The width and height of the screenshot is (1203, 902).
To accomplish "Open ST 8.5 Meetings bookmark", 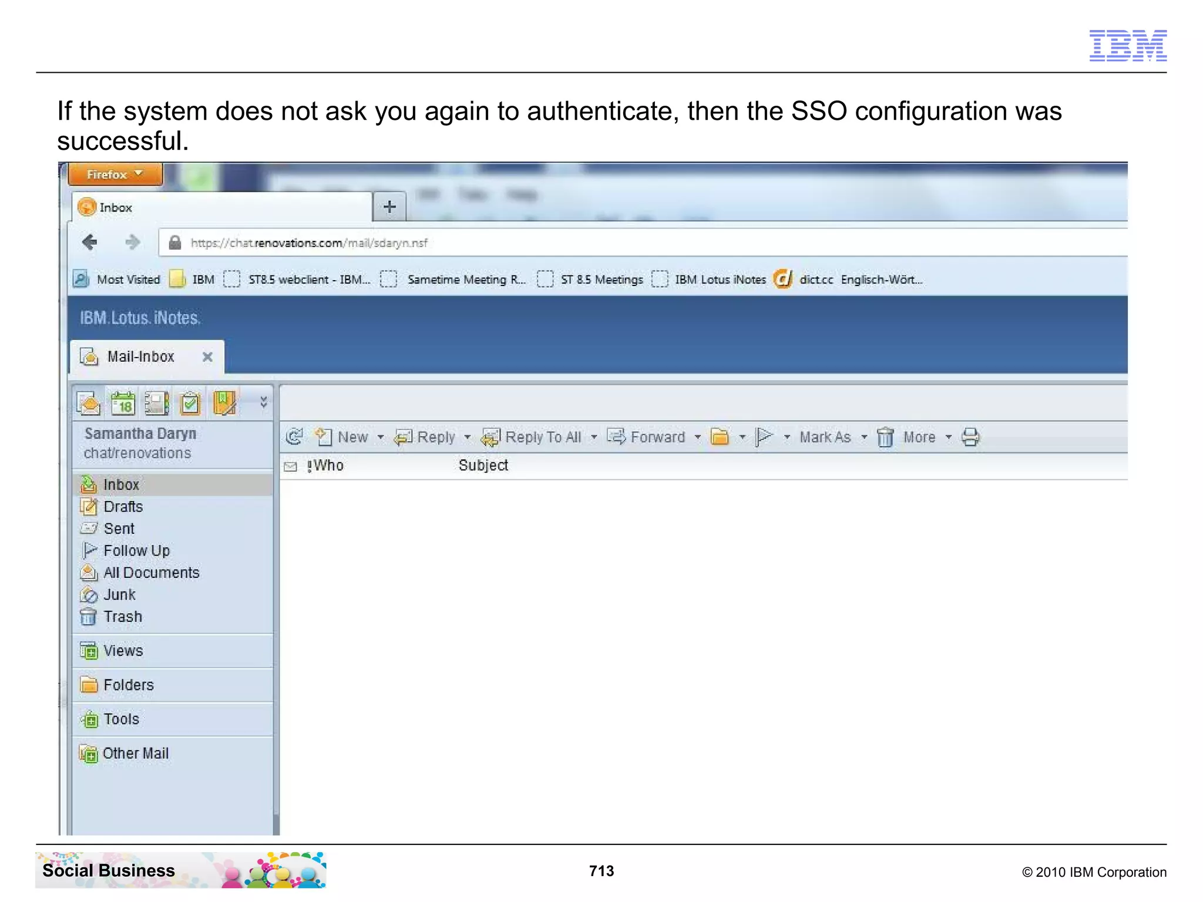I will click(590, 280).
